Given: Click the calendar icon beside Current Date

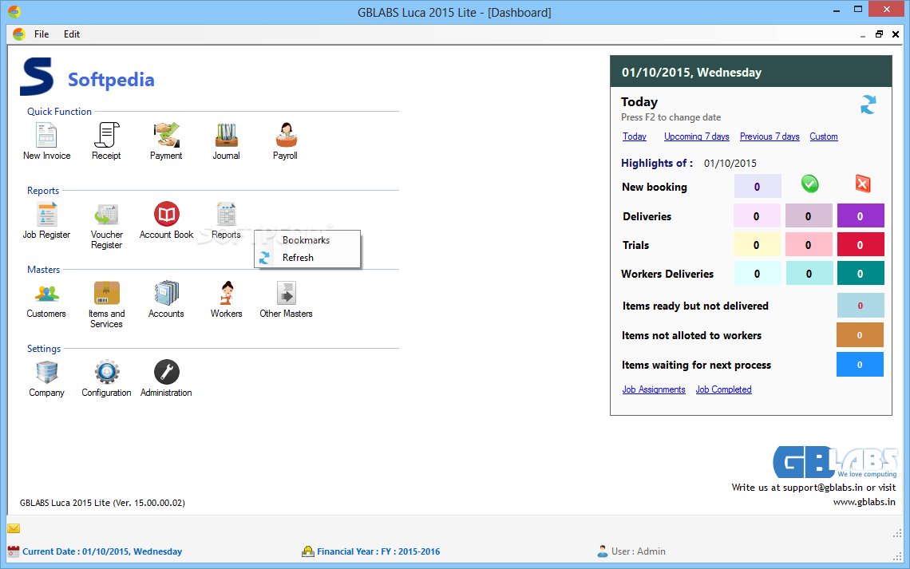Looking at the screenshot, I should [14, 551].
